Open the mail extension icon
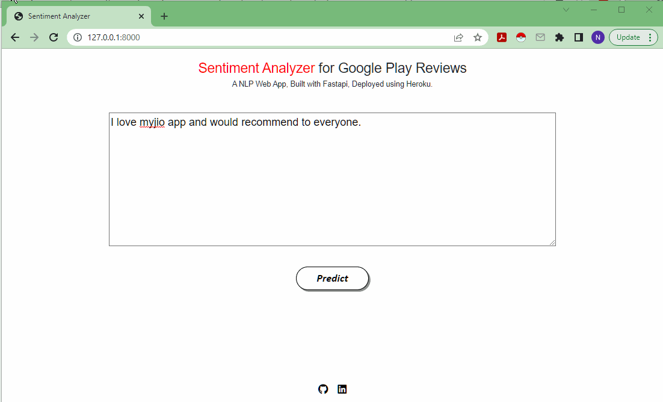Viewport: 663px width, 402px height. pyautogui.click(x=540, y=37)
